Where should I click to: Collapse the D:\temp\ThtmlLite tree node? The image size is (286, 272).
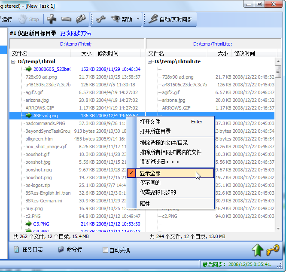click(x=150, y=61)
